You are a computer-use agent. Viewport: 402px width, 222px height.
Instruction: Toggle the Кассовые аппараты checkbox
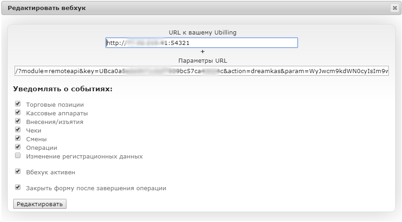[x=18, y=113]
